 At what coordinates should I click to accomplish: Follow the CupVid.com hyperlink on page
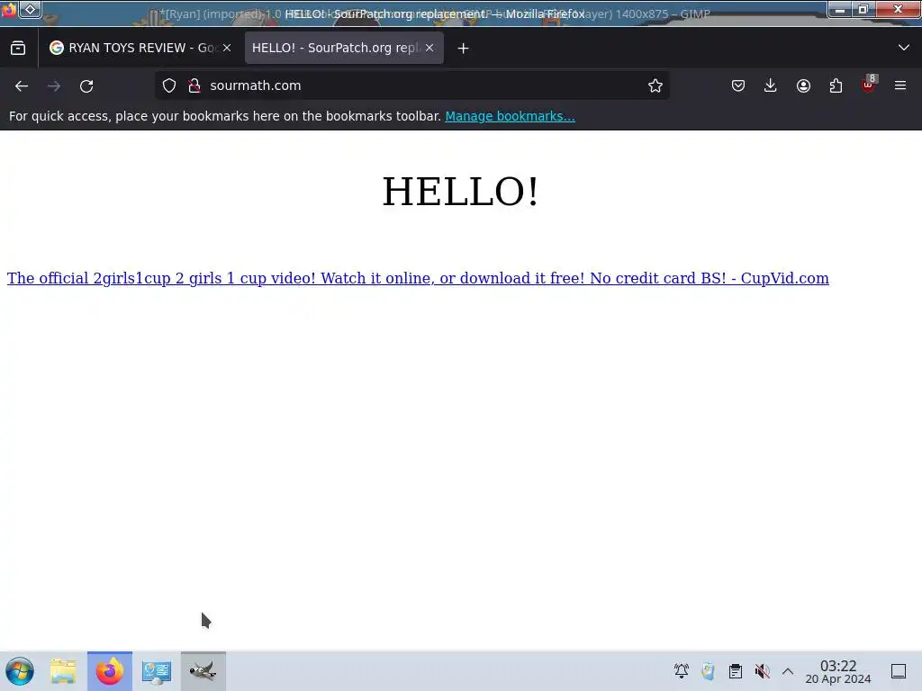point(418,278)
